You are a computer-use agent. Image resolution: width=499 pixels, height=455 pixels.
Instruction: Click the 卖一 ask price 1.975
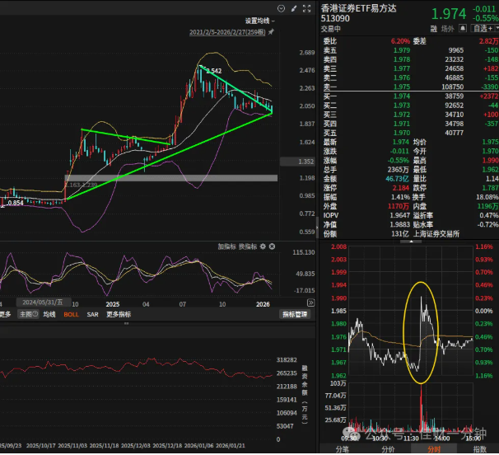pos(402,87)
